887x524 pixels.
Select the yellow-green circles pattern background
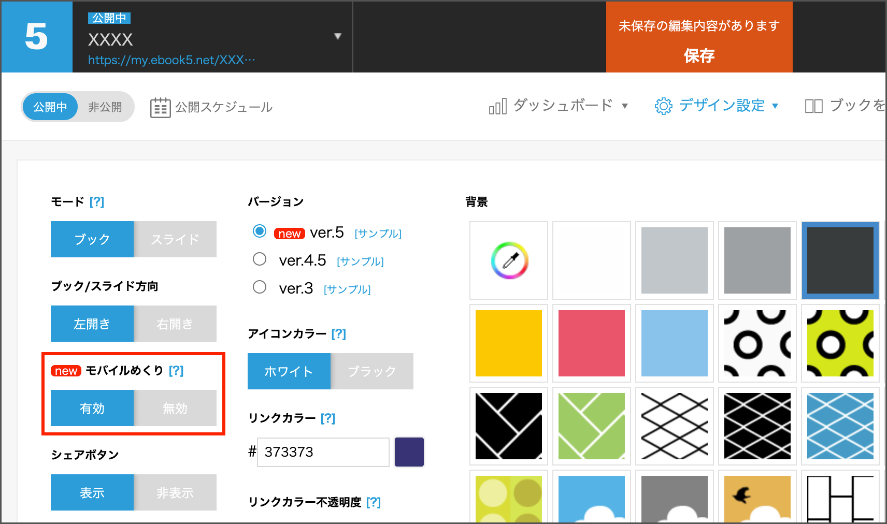coord(840,343)
